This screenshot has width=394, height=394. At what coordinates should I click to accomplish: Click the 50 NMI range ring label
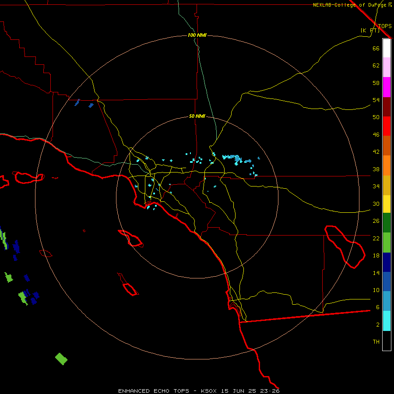coord(197,116)
